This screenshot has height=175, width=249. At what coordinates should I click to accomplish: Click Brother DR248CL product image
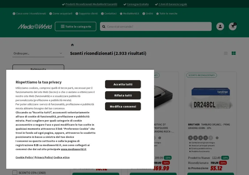210,98
